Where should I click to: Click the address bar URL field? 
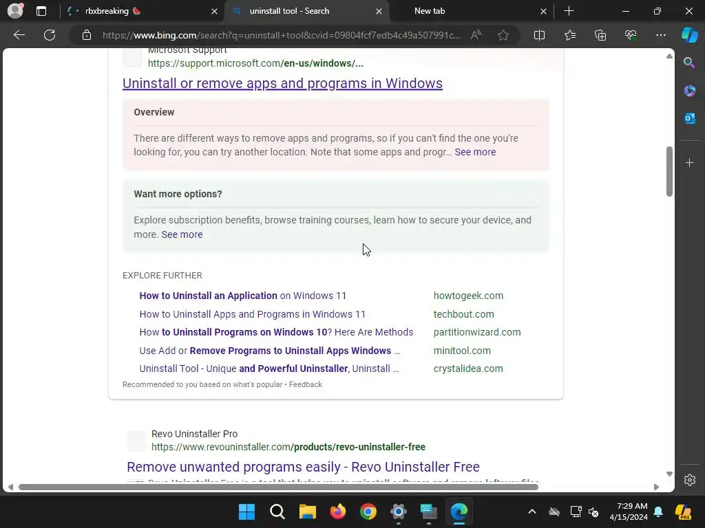pyautogui.click(x=281, y=35)
